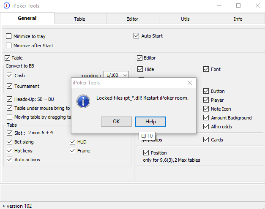Enable Minimize to tray checkbox
Viewport: 265px width, 209px height.
pyautogui.click(x=9, y=37)
